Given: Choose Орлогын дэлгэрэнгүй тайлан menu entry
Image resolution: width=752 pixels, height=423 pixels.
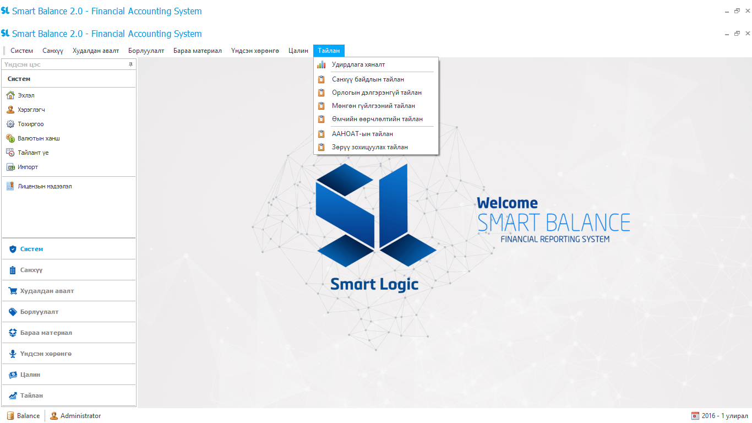Looking at the screenshot, I should pyautogui.click(x=376, y=93).
